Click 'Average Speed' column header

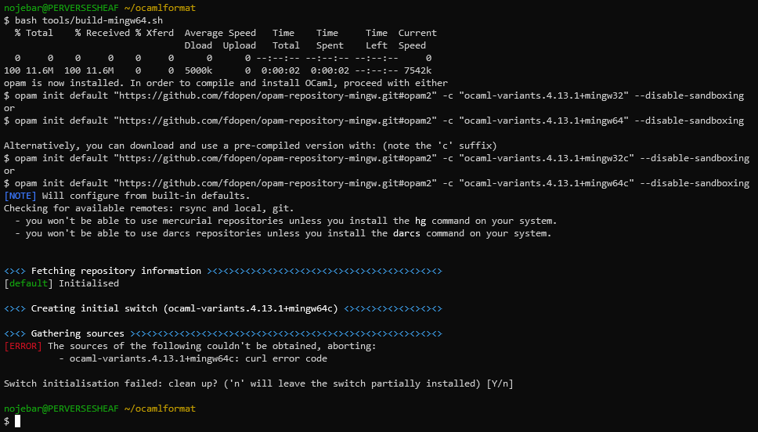coord(220,33)
